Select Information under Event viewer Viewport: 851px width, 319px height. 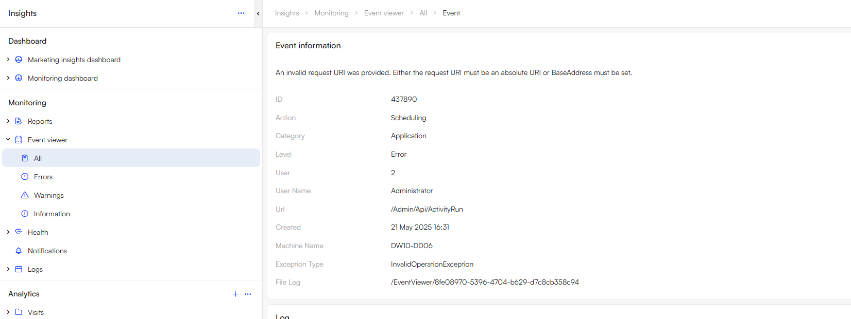(52, 214)
